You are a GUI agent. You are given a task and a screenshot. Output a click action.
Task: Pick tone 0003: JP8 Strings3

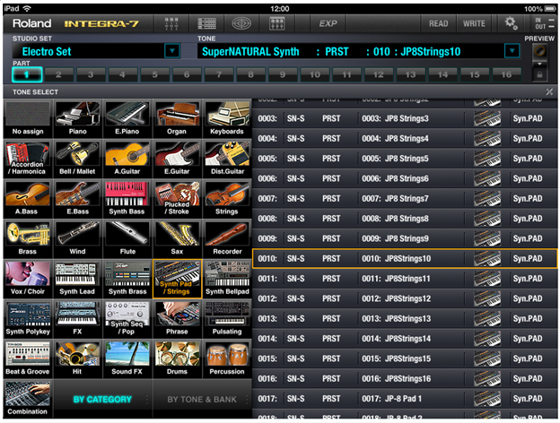[x=405, y=118]
